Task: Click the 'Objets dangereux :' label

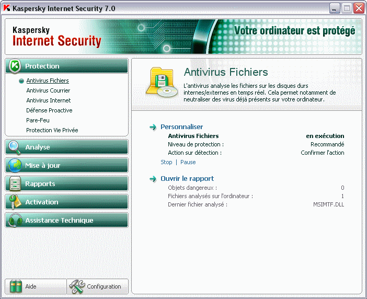Action: point(192,188)
